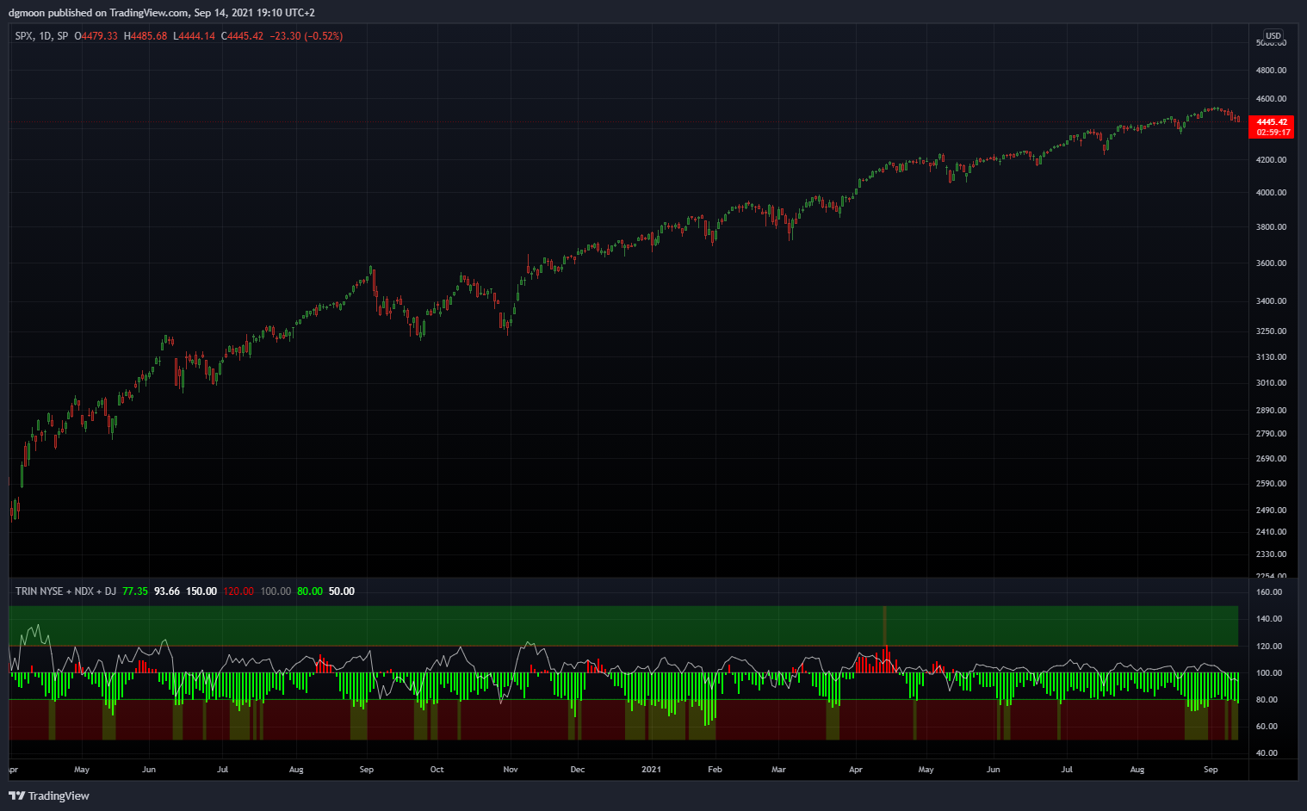
Task: Click the 3400.00 price axis label
Action: [x=1271, y=301]
